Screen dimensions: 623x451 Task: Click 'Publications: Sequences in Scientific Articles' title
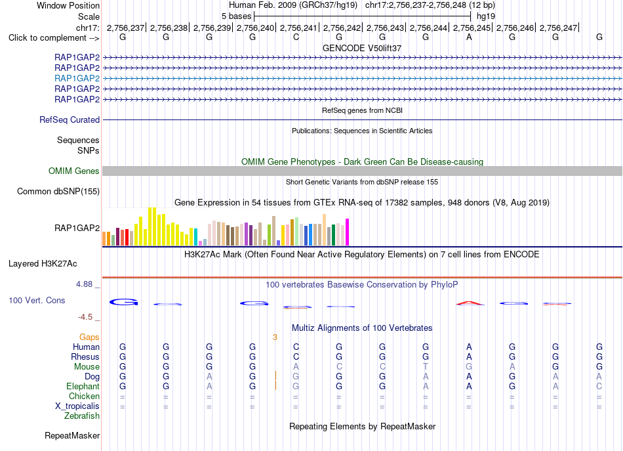(362, 131)
